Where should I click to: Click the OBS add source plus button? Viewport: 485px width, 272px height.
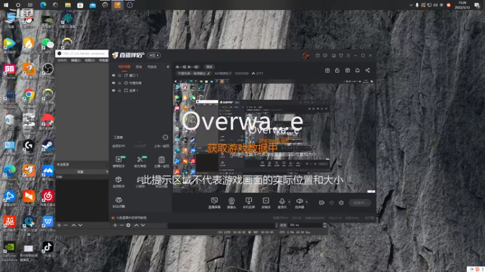pos(115,225)
